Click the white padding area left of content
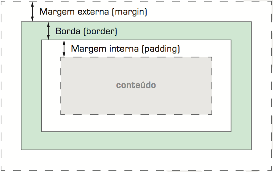This screenshot has width=273, height=172. pos(51,86)
